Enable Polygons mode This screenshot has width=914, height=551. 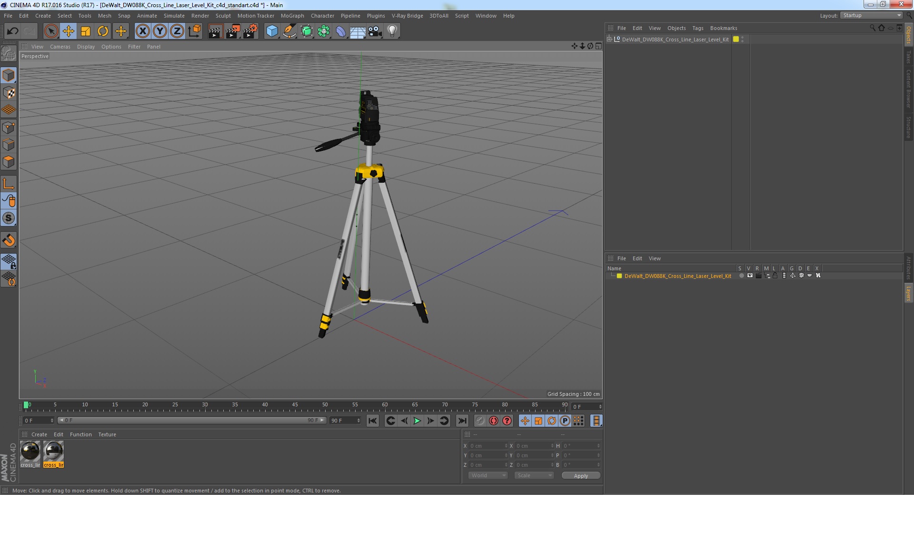[9, 162]
